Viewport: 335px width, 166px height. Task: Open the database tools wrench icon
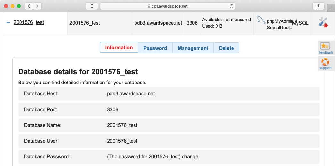[323, 22]
